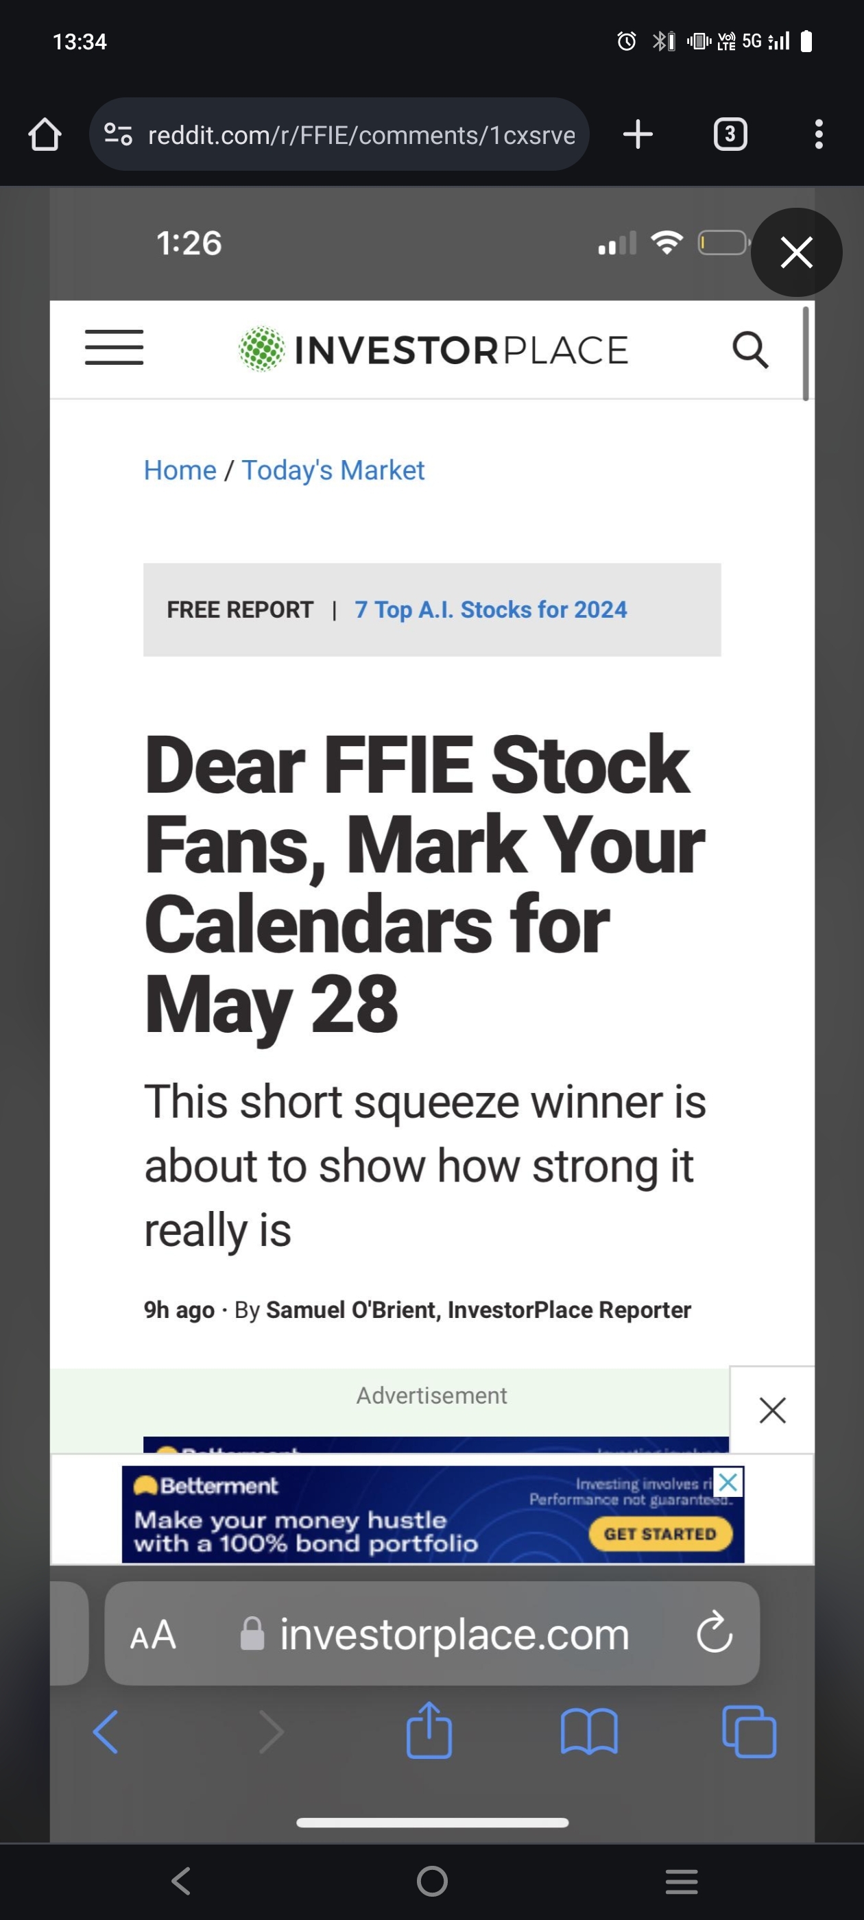Go to Home breadcrumb link
The image size is (864, 1920).
point(180,470)
